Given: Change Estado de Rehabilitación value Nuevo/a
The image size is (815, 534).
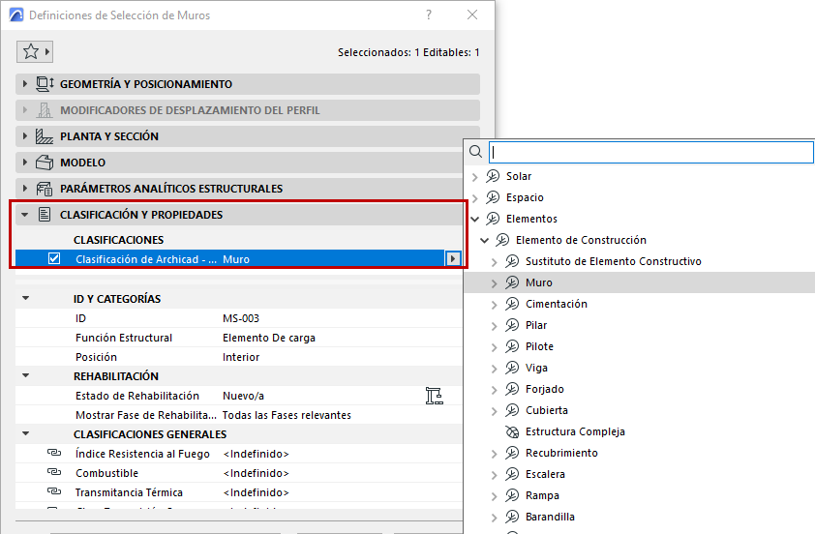Looking at the screenshot, I should (x=243, y=396).
